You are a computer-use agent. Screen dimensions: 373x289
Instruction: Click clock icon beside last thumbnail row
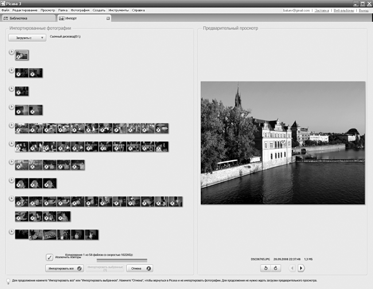(11, 232)
